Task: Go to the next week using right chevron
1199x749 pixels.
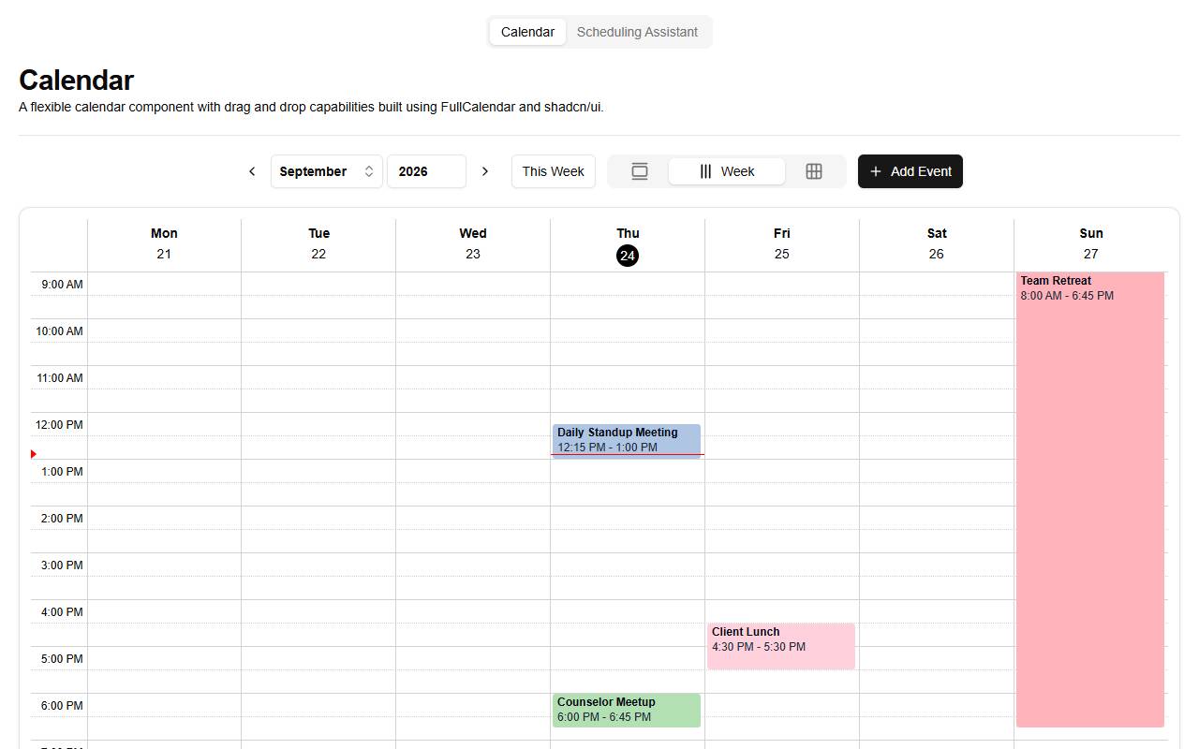Action: [x=485, y=171]
